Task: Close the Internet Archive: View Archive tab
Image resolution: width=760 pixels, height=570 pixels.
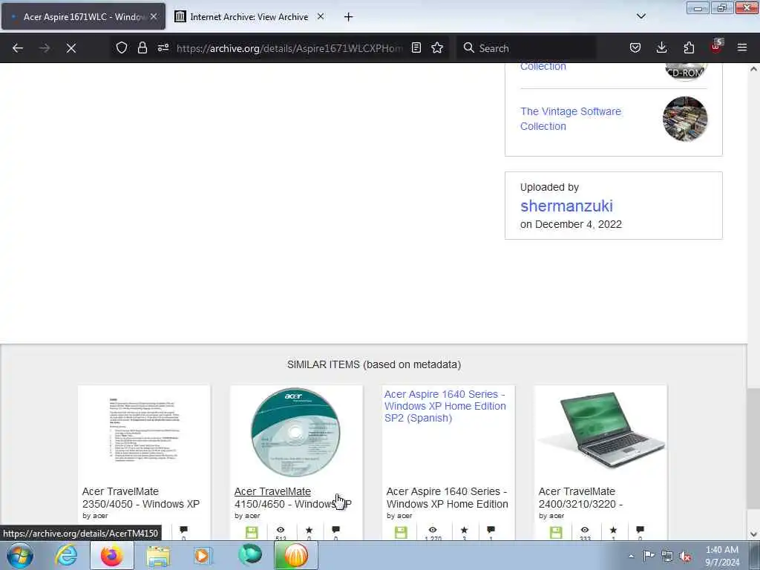Action: (321, 16)
